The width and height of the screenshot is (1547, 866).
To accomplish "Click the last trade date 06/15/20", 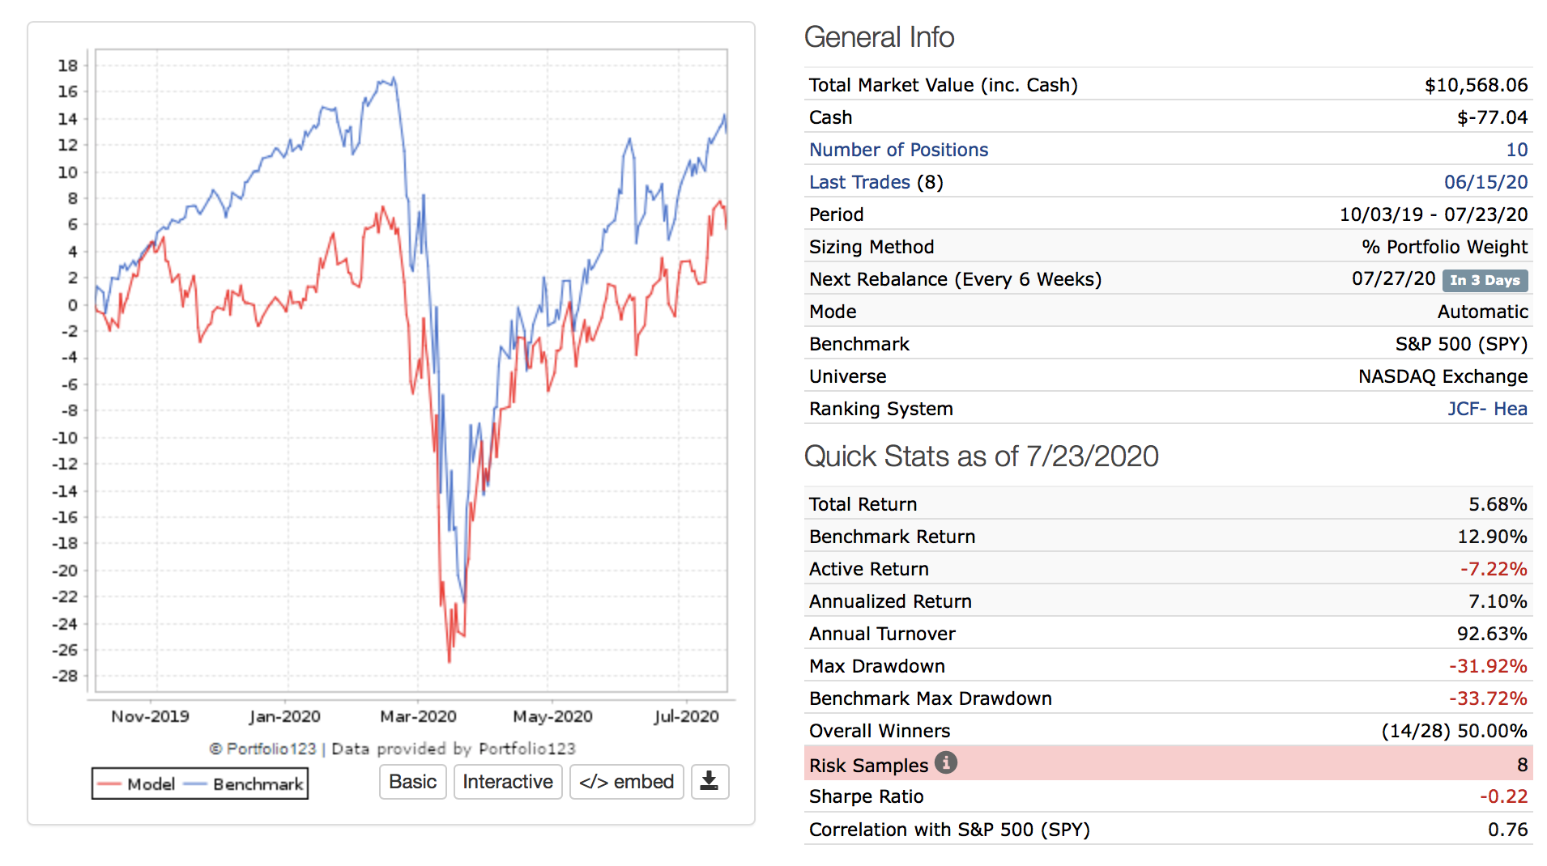I will pyautogui.click(x=1485, y=182).
